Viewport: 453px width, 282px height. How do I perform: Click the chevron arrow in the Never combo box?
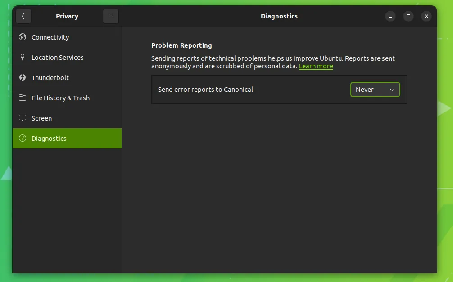[x=392, y=90]
